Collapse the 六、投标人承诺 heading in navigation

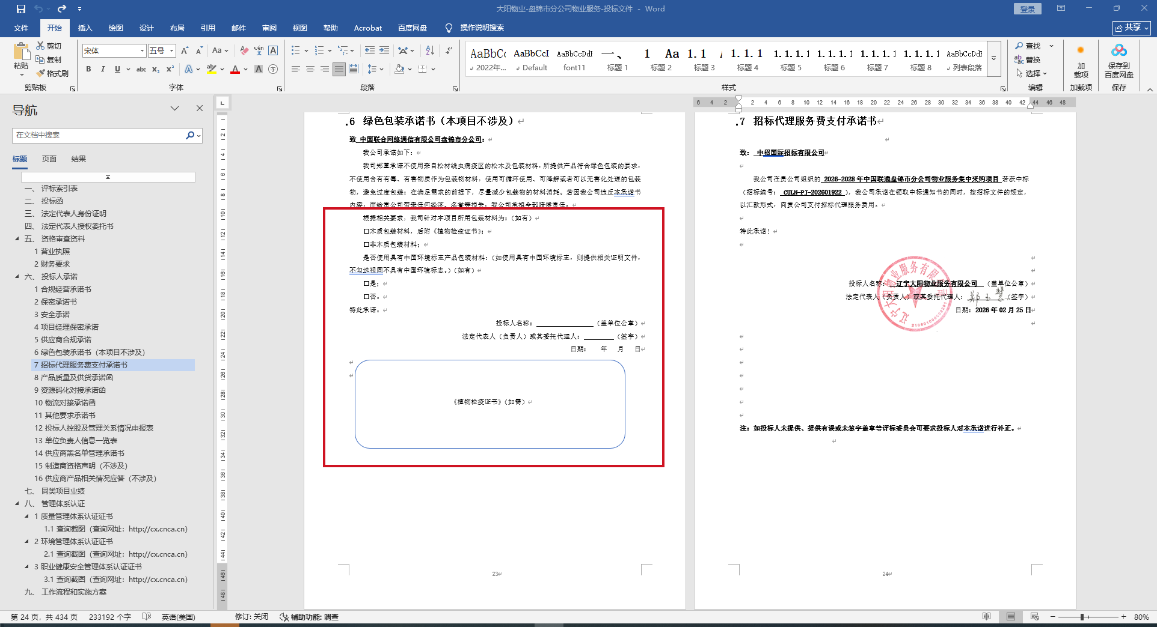[x=17, y=277]
